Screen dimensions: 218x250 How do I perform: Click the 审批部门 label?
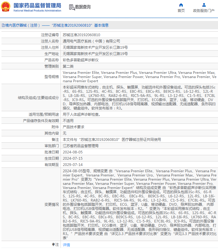click(52, 146)
